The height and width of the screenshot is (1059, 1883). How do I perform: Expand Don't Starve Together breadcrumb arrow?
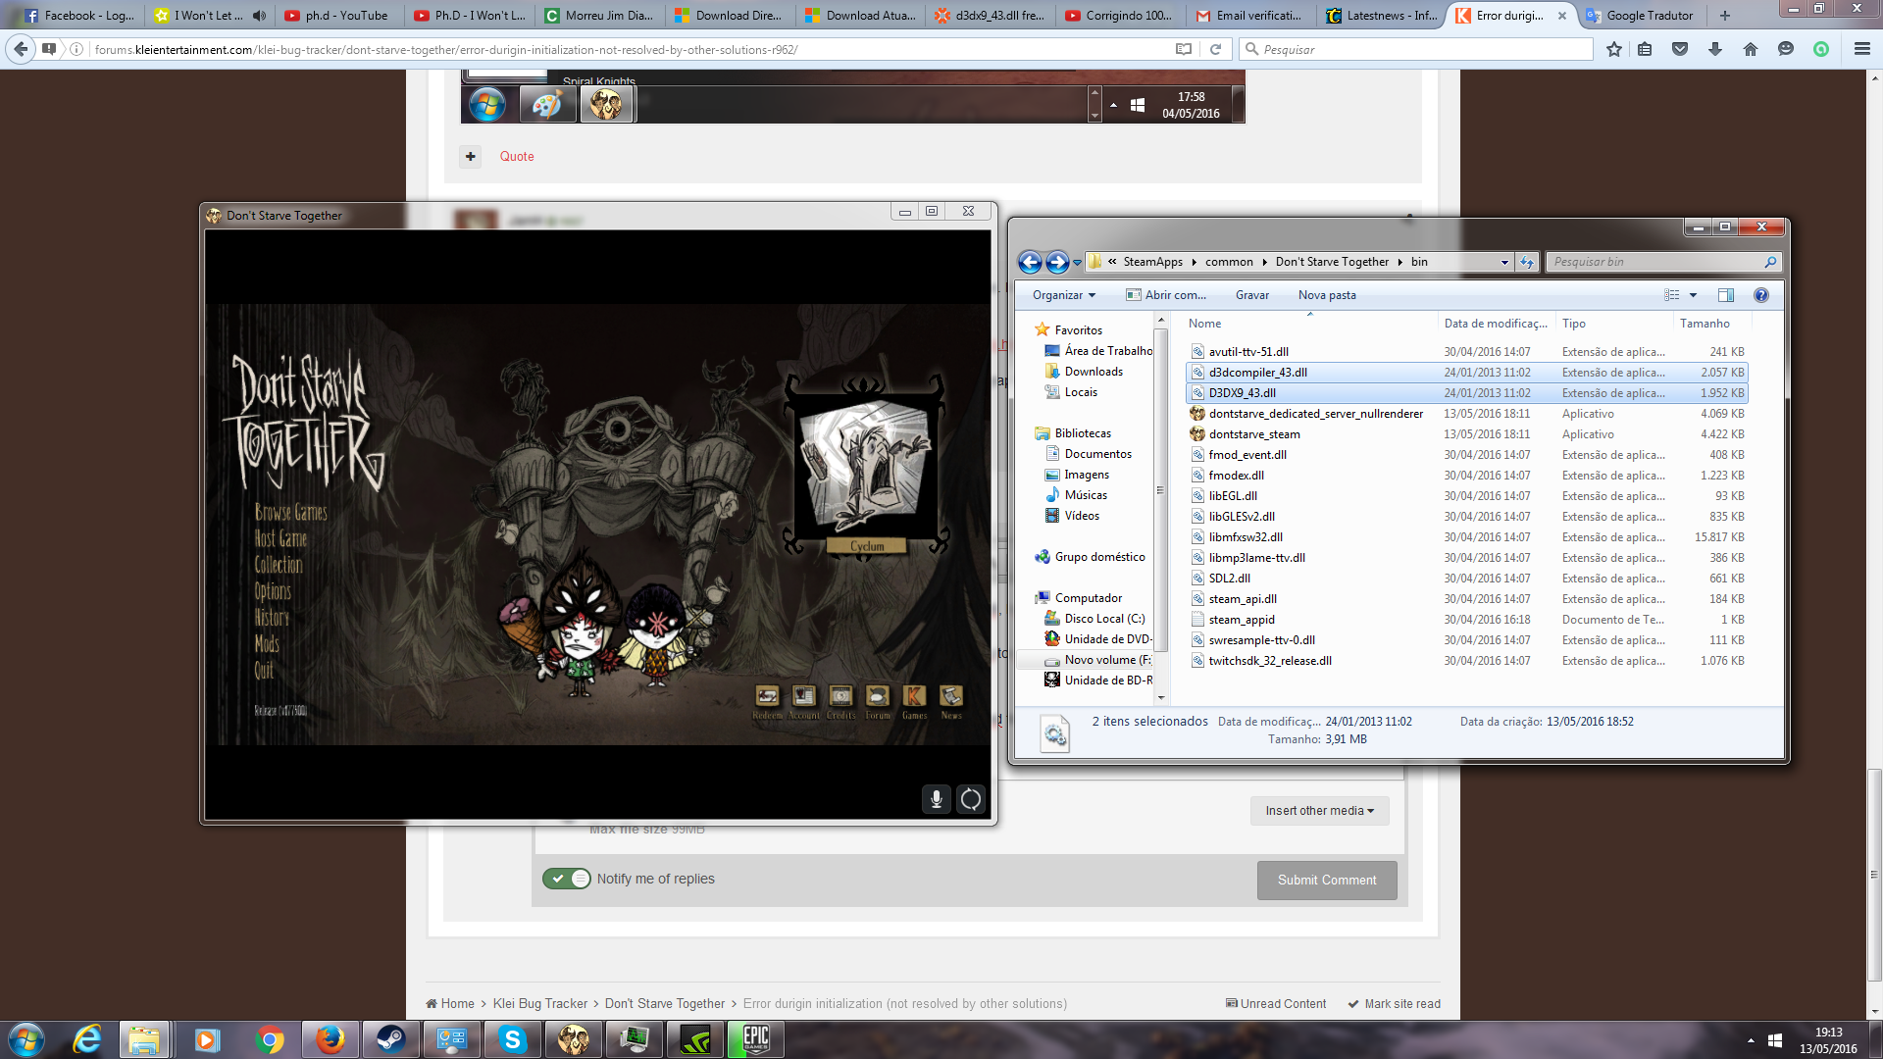point(1400,262)
